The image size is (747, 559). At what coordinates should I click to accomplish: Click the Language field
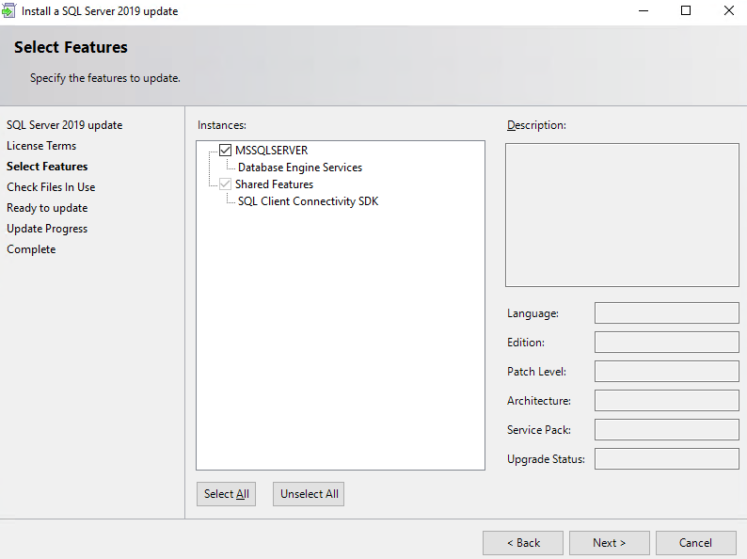click(667, 313)
